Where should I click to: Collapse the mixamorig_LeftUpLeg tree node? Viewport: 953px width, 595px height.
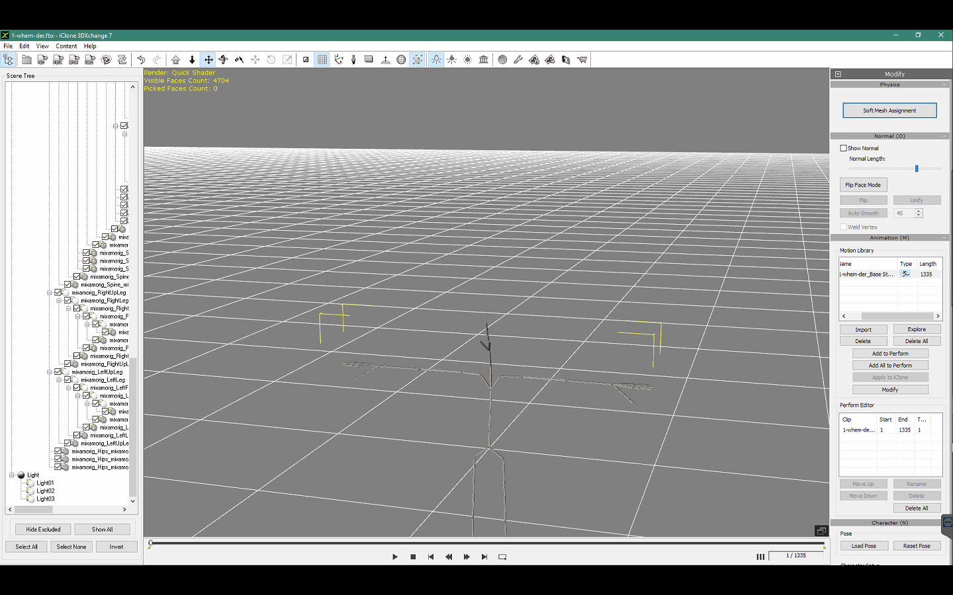point(49,372)
